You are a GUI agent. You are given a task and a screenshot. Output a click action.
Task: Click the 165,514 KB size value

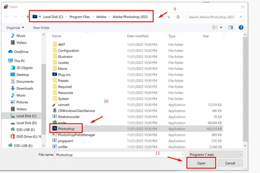pyautogui.click(x=214, y=129)
